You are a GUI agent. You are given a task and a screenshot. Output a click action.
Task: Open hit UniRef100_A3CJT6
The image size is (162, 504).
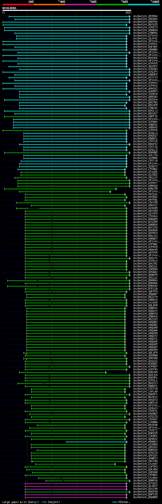[145, 155]
